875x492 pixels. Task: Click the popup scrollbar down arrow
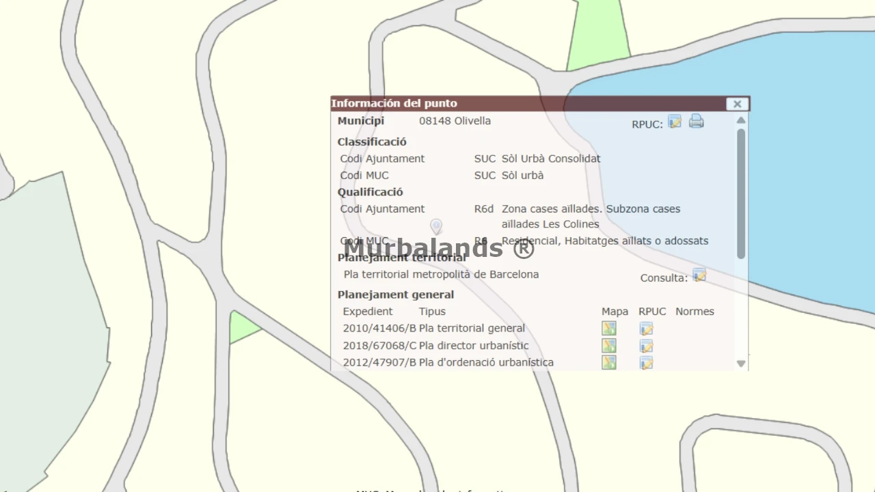coord(741,364)
